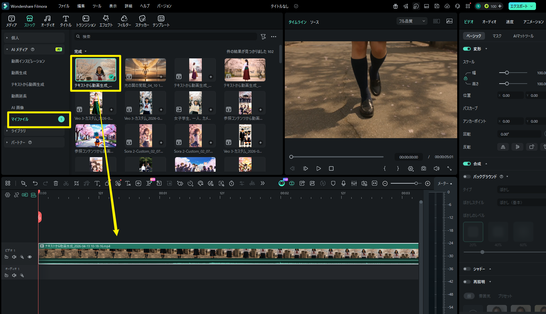Toggle the 変形 transform switch

[x=467, y=49]
